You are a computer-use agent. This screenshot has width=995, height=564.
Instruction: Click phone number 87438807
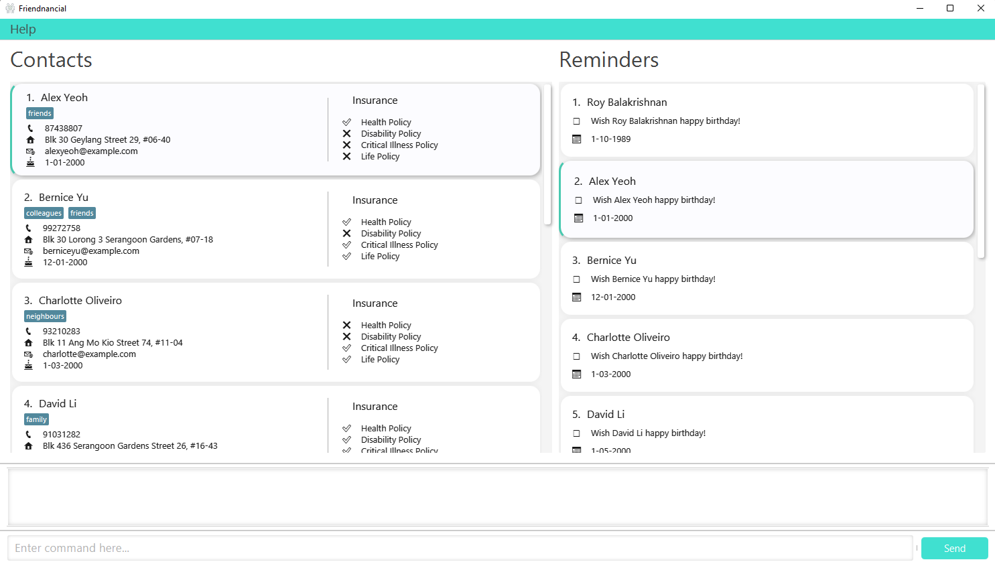[x=64, y=129]
